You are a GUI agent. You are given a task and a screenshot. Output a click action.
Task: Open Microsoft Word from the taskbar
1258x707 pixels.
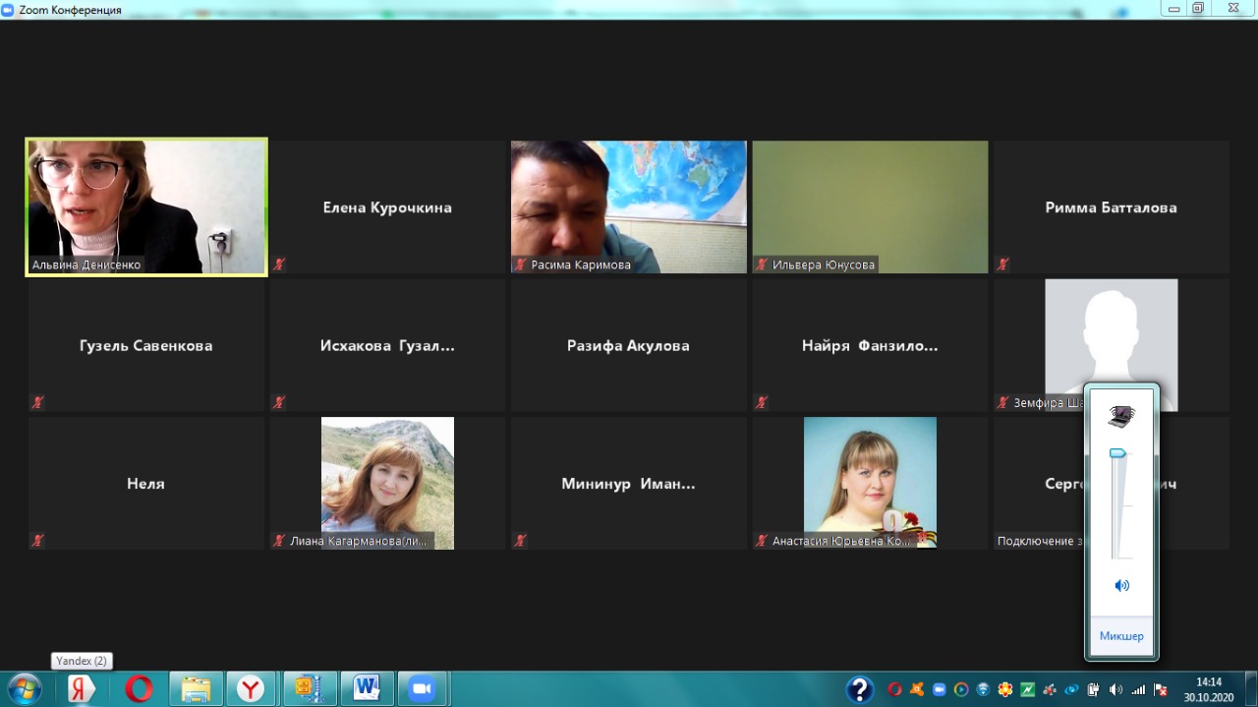[367, 688]
